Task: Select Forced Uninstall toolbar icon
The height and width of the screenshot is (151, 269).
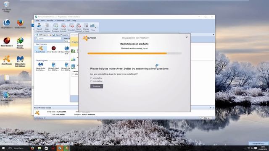Action: pos(63,28)
